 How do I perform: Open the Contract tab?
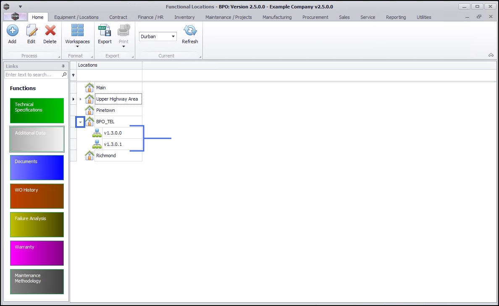pyautogui.click(x=118, y=17)
